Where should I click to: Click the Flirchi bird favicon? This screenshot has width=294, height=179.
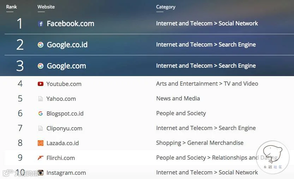pyautogui.click(x=41, y=158)
